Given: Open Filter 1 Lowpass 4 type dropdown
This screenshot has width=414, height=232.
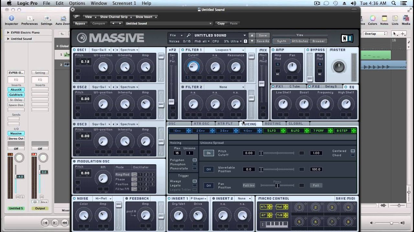Looking at the screenshot, I should [224, 50].
